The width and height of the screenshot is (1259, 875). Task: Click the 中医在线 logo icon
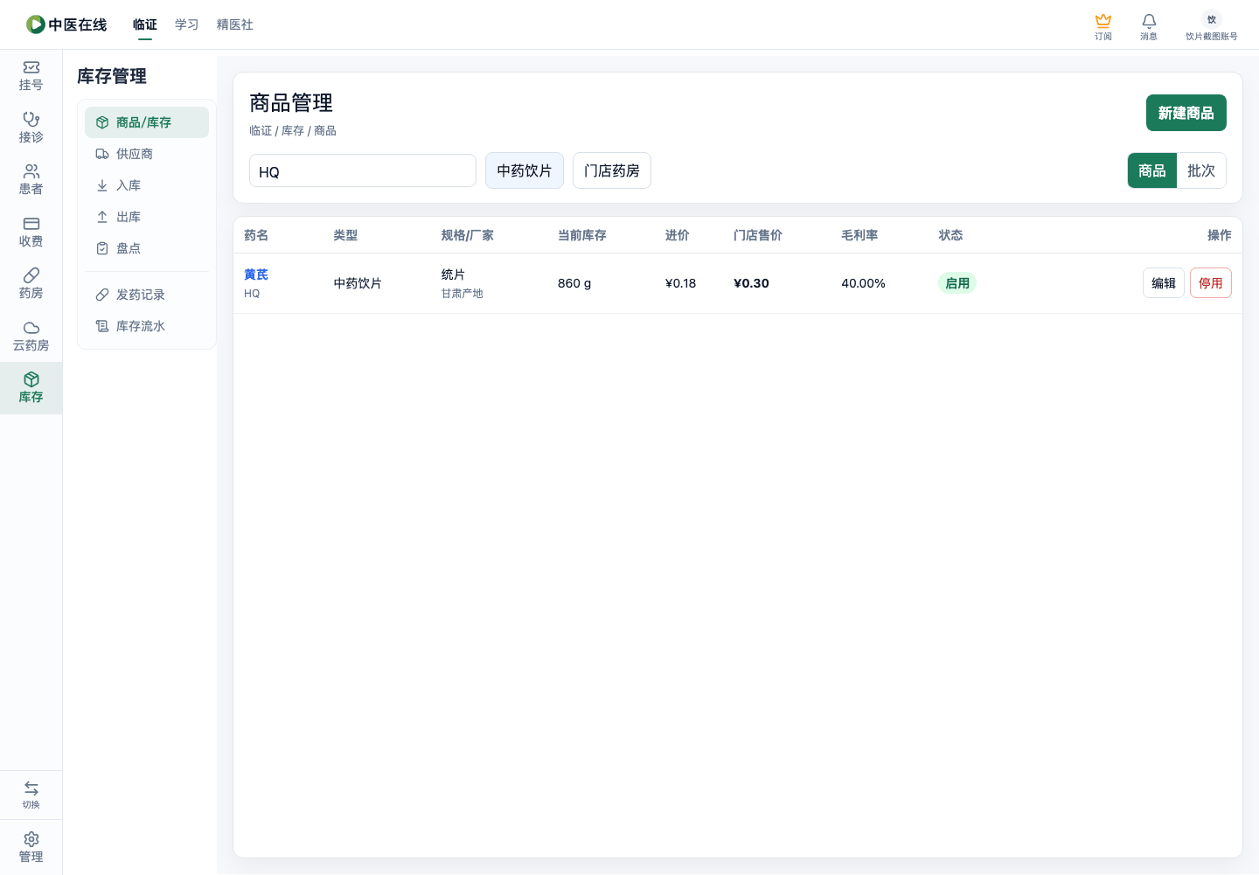pos(36,24)
